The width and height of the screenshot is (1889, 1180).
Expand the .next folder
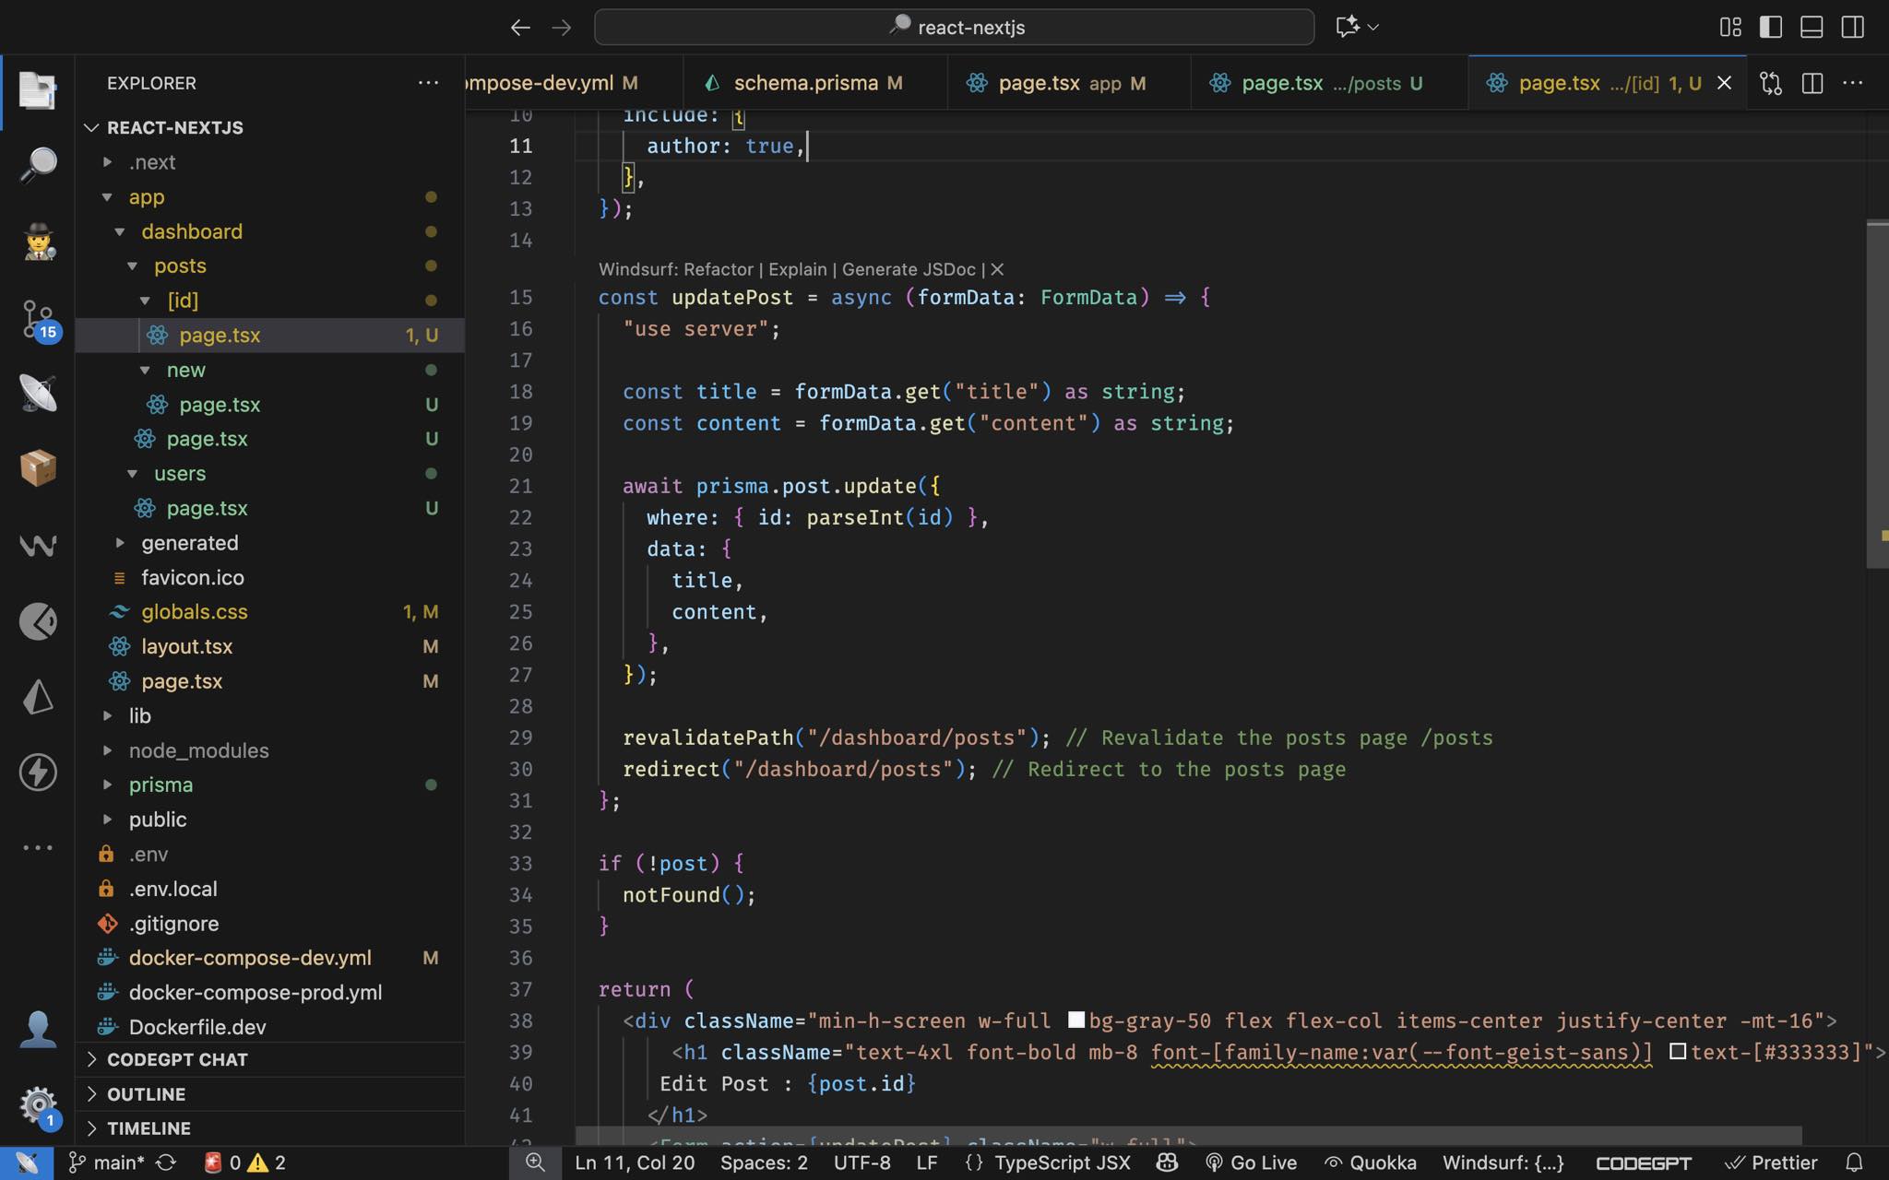click(x=108, y=162)
